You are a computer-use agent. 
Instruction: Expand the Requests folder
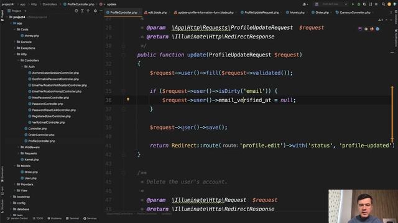pos(18,153)
